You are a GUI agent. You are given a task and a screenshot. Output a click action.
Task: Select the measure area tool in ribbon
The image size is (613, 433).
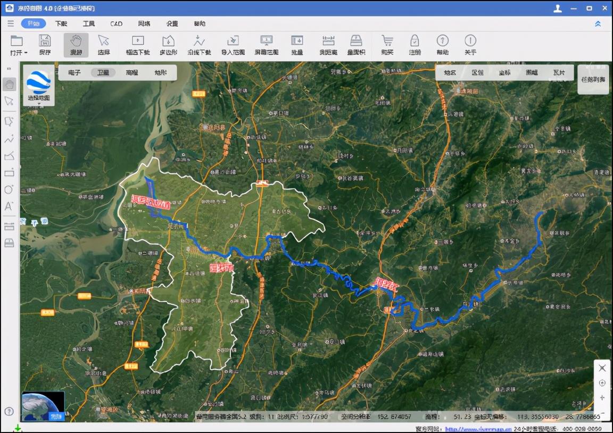coord(356,40)
